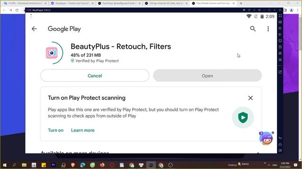
Task: Open Premiere Pro from taskbar
Action: 53,165
